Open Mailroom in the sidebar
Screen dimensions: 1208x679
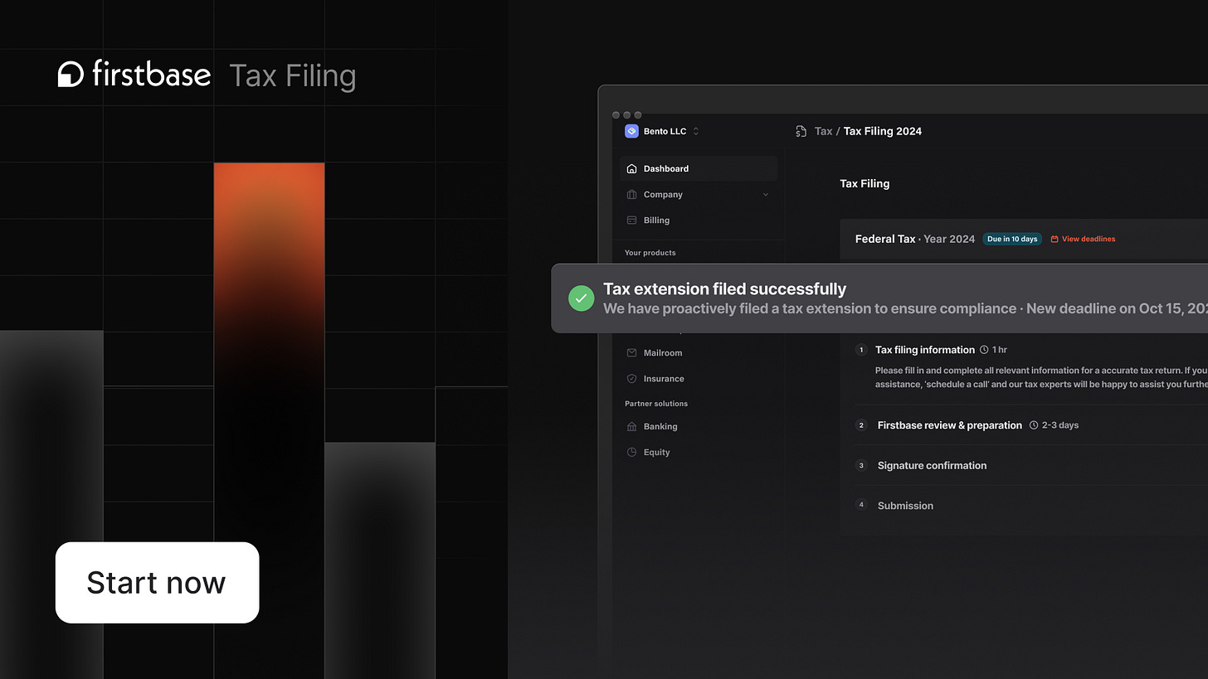click(x=699, y=352)
